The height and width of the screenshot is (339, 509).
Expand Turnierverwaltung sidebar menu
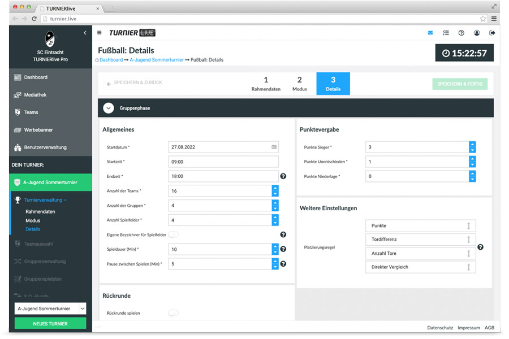pos(45,200)
